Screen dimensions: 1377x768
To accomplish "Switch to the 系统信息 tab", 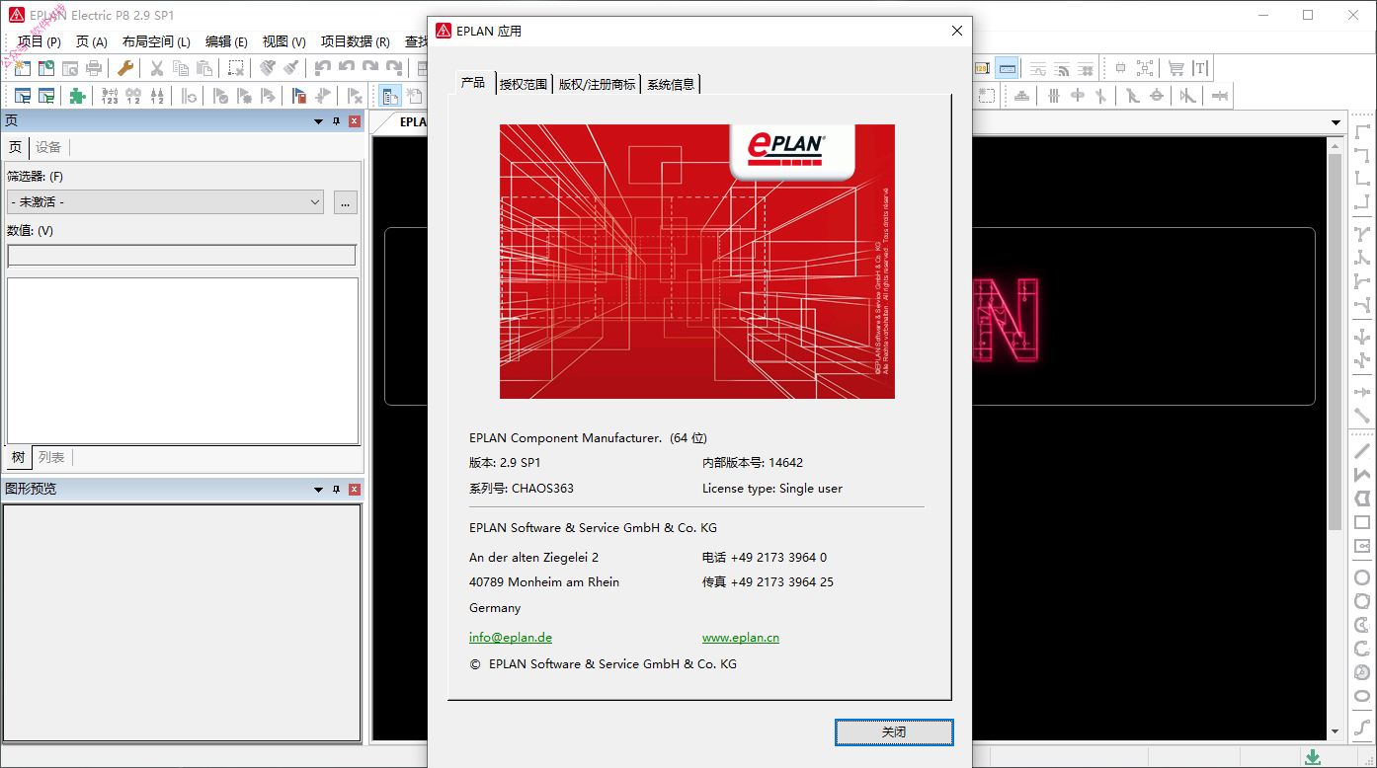I will coord(671,84).
